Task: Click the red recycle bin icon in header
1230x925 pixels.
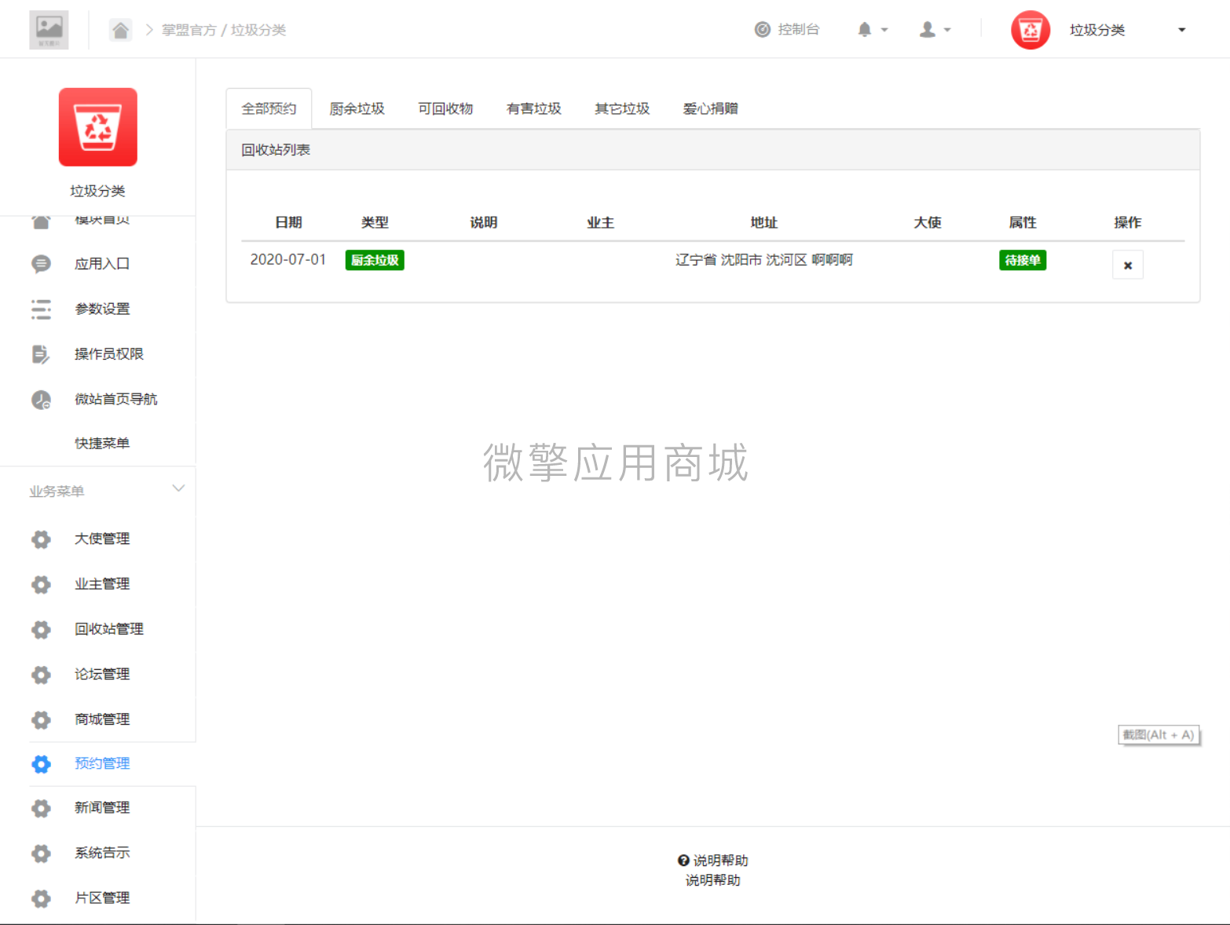Action: [x=1030, y=30]
